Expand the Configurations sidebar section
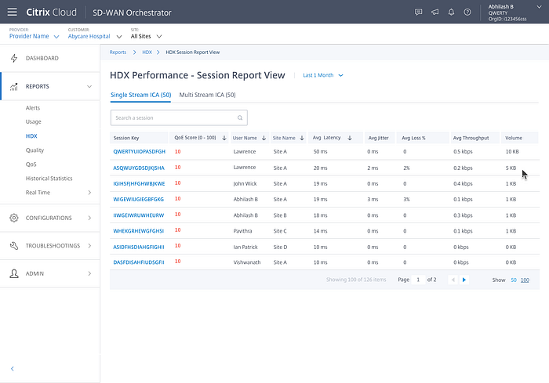Screen dimensions: 549x383 click(x=50, y=218)
